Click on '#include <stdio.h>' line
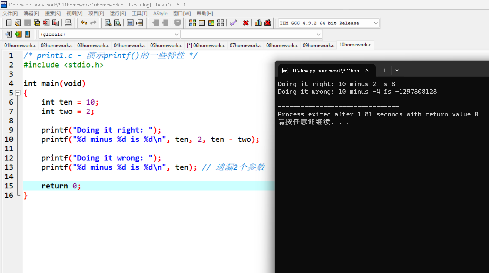 pos(64,65)
